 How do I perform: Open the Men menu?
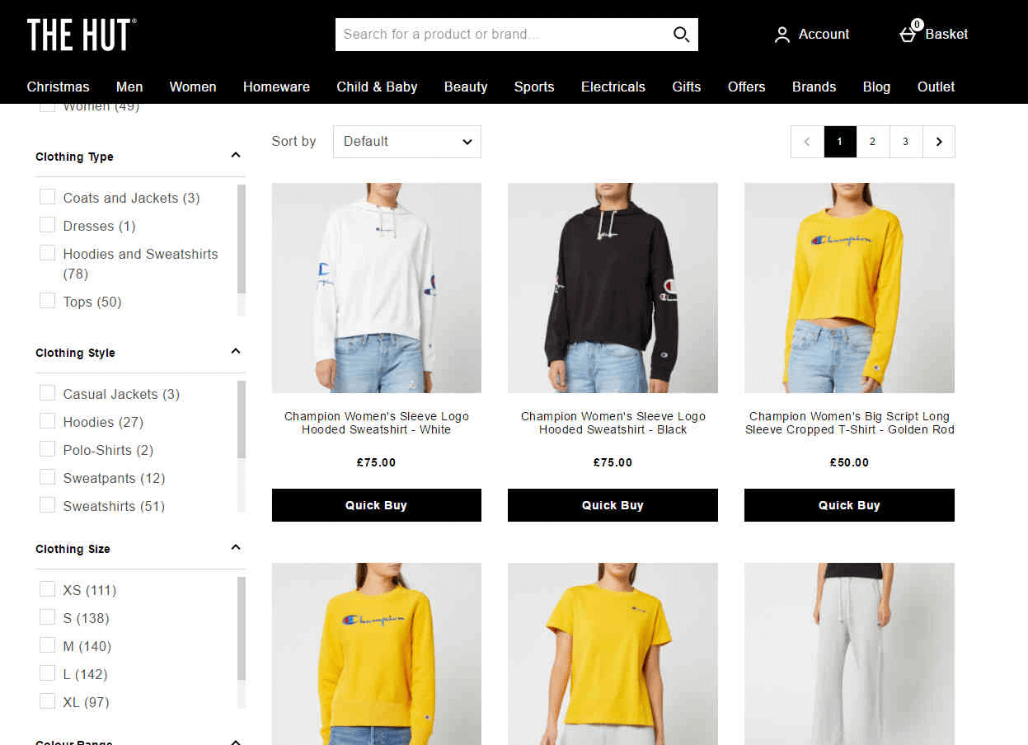[x=129, y=87]
